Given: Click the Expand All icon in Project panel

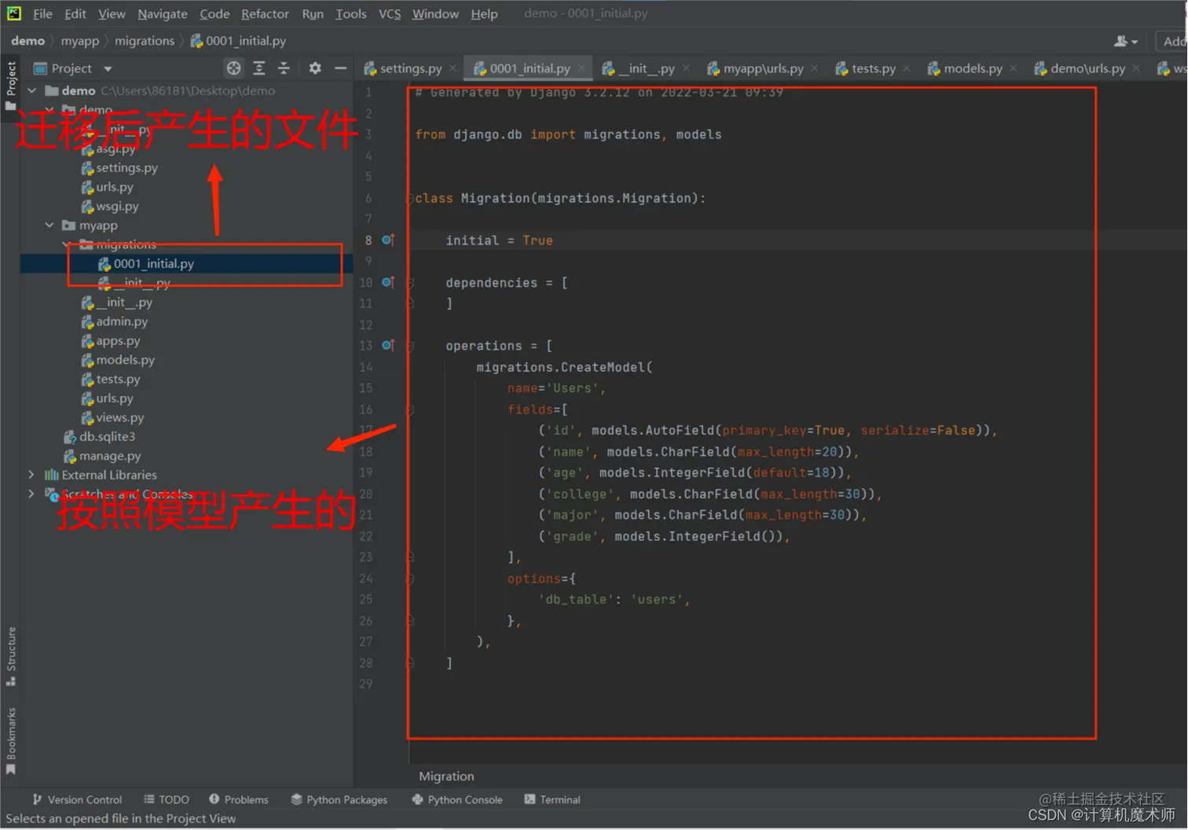Looking at the screenshot, I should [x=258, y=68].
